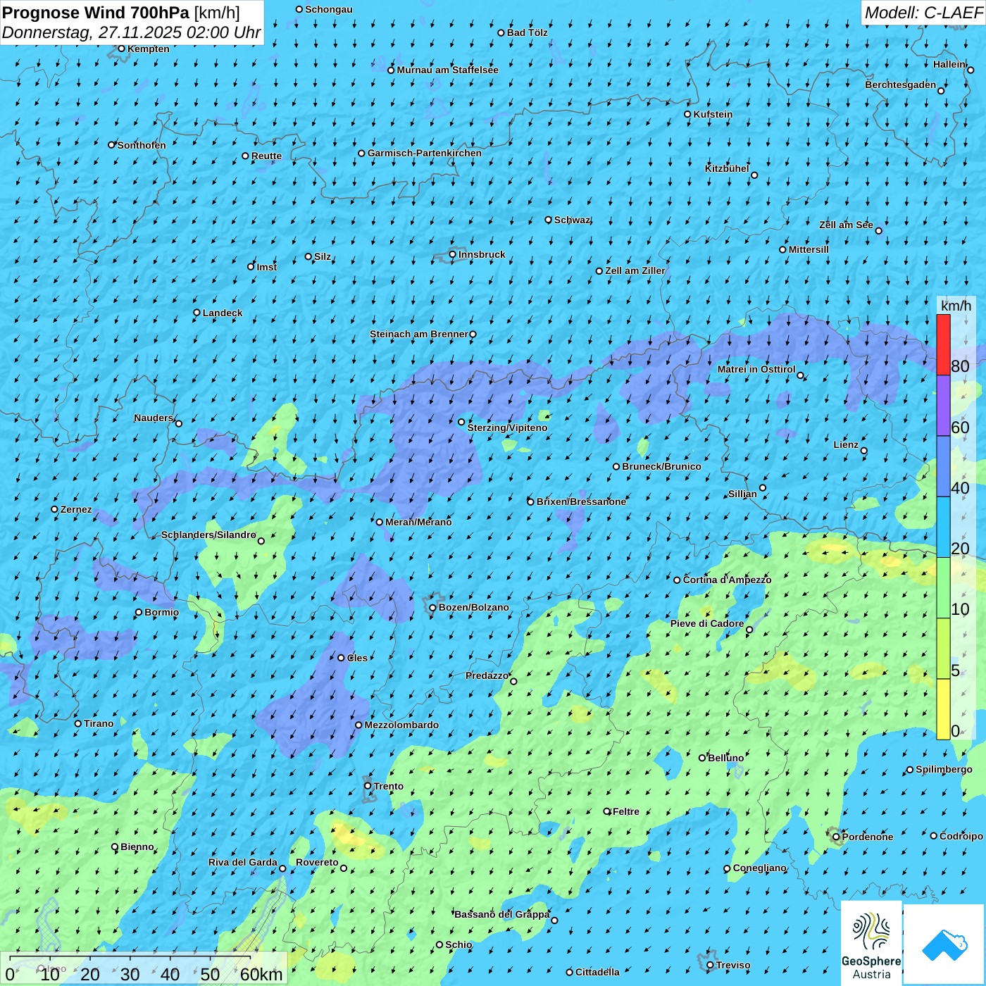Select the Belluno city label
The height and width of the screenshot is (986, 986).
(725, 759)
